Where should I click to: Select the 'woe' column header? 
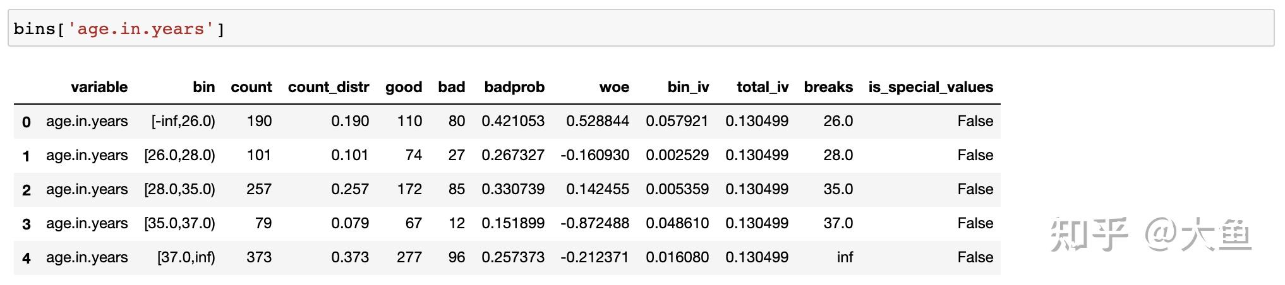tap(613, 87)
